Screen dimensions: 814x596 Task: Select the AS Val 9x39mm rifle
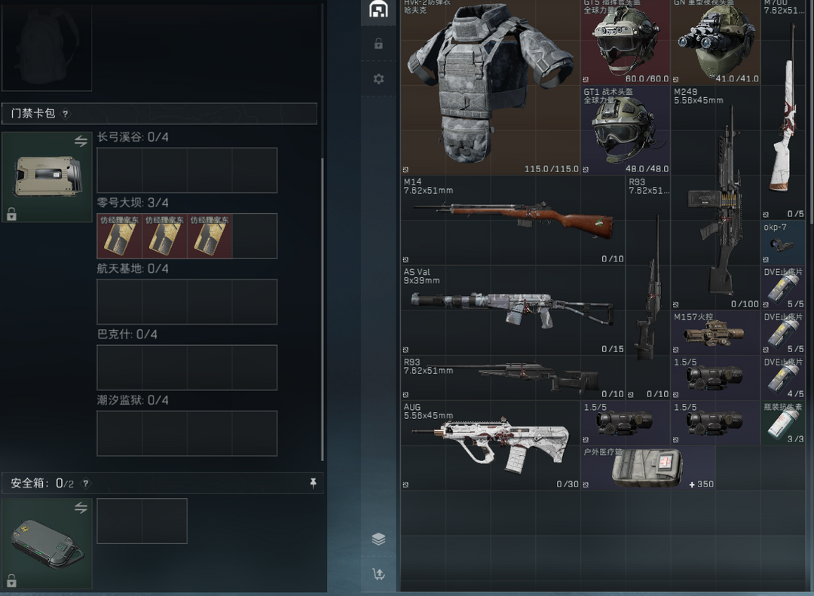click(513, 310)
